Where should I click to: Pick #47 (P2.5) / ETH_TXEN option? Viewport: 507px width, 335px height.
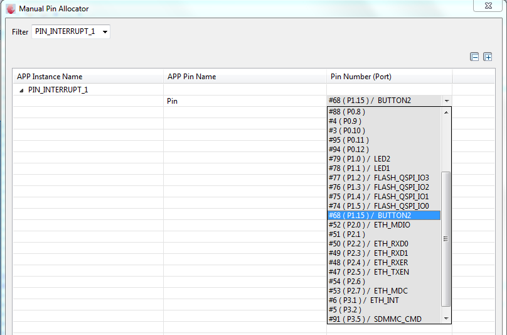(369, 272)
